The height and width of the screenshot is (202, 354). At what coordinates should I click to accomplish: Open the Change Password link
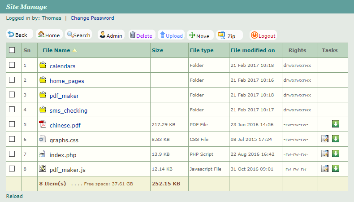(92, 18)
